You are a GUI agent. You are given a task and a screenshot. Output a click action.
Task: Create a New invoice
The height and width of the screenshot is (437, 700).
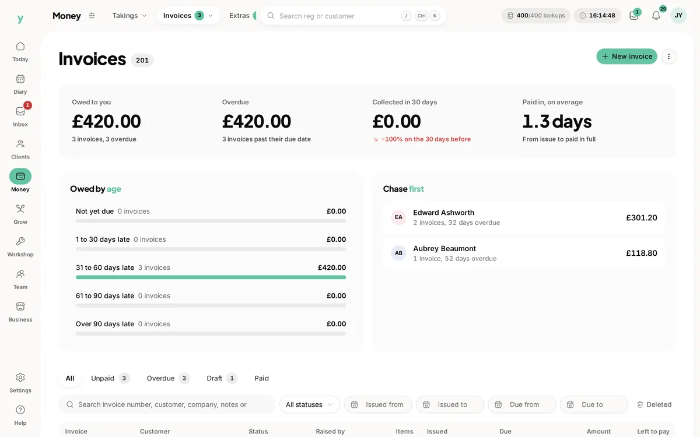pos(626,57)
